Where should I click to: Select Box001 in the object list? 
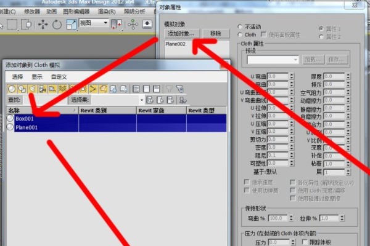(25, 118)
